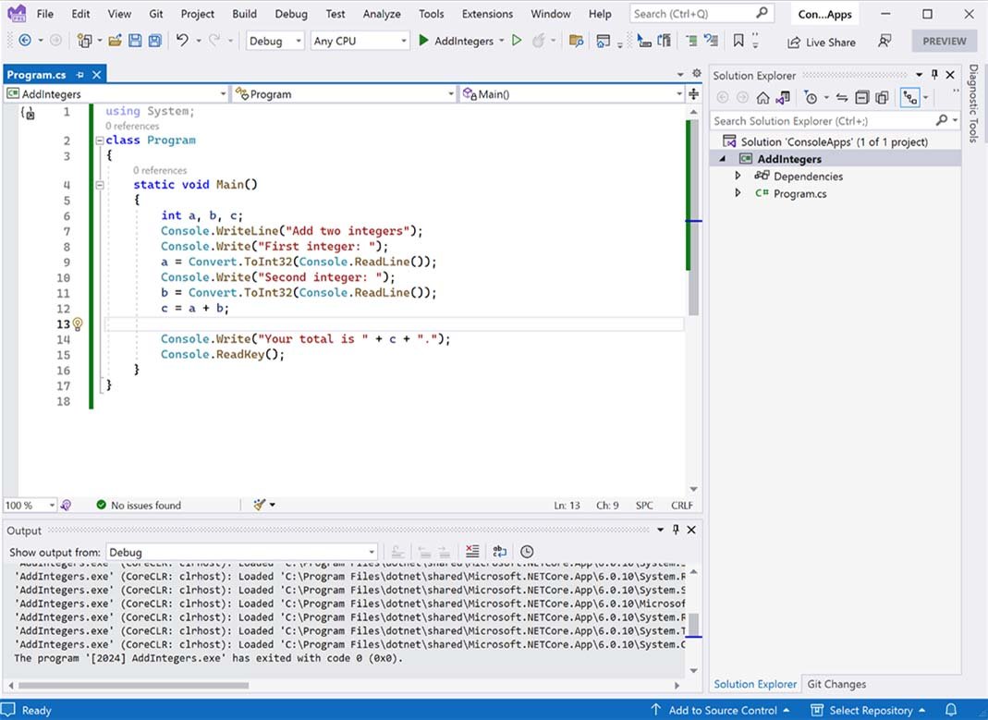Open the Any CPU platform dropdown
Image resolution: width=988 pixels, height=720 pixels.
(x=360, y=41)
